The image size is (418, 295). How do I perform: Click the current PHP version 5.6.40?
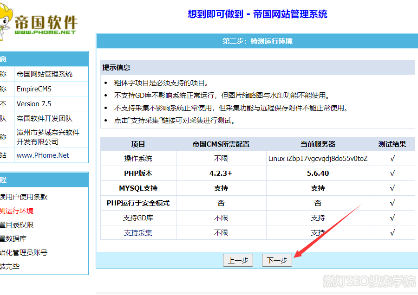[x=318, y=173]
